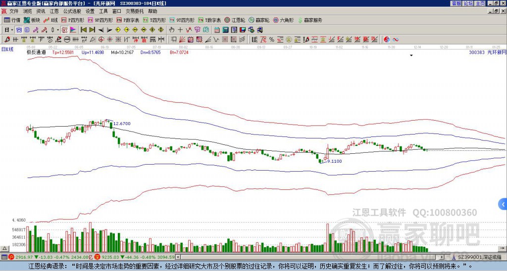Click the first yellow diamond arrow icon
507x271 pixels.
(x=118, y=30)
